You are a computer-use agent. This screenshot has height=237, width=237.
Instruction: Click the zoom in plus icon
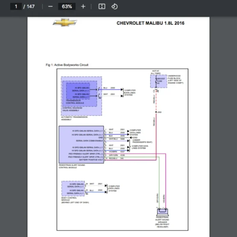(x=83, y=6)
